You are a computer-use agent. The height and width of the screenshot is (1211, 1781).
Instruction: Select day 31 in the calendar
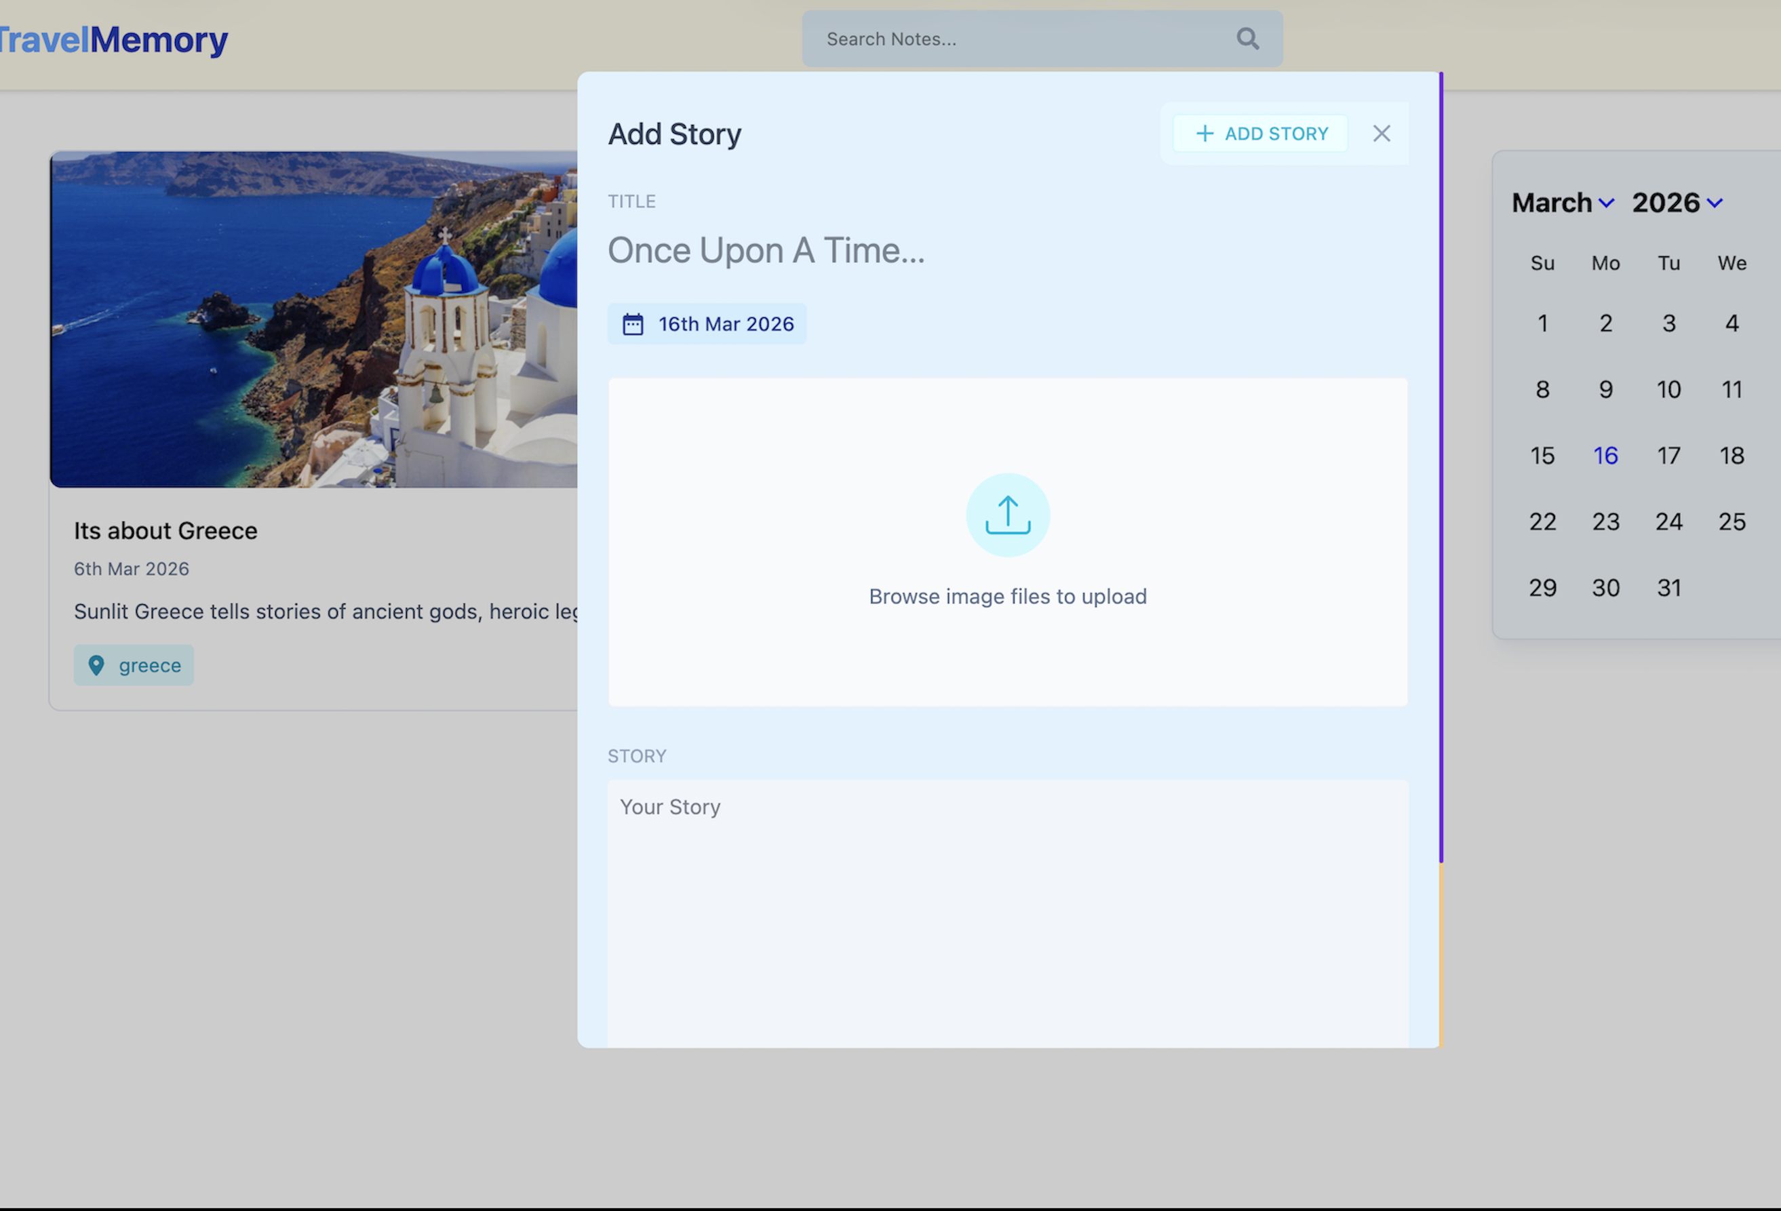[x=1669, y=589]
